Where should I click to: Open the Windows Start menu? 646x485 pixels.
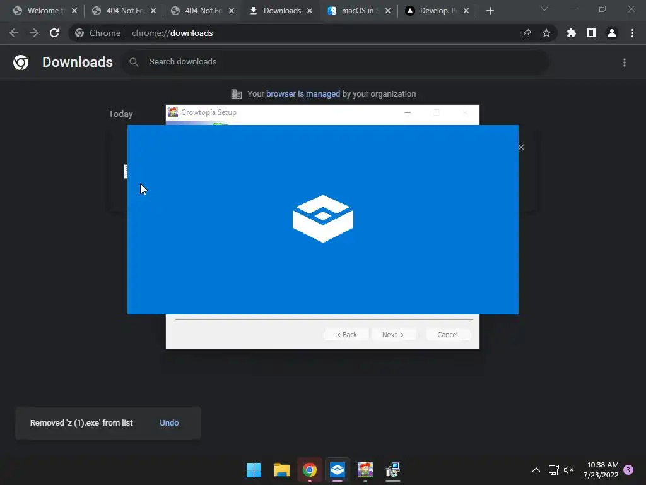(254, 470)
